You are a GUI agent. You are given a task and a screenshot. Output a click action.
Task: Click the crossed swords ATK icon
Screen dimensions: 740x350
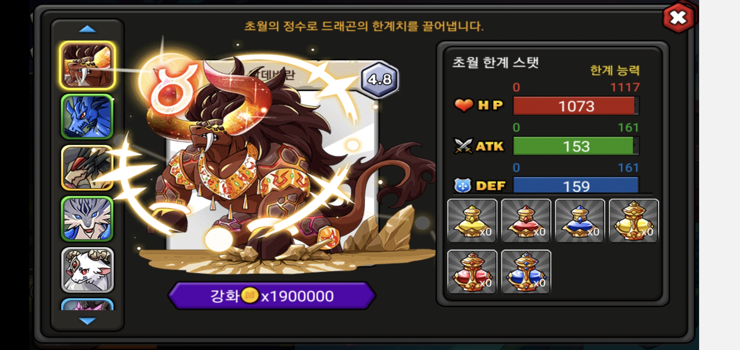point(463,146)
